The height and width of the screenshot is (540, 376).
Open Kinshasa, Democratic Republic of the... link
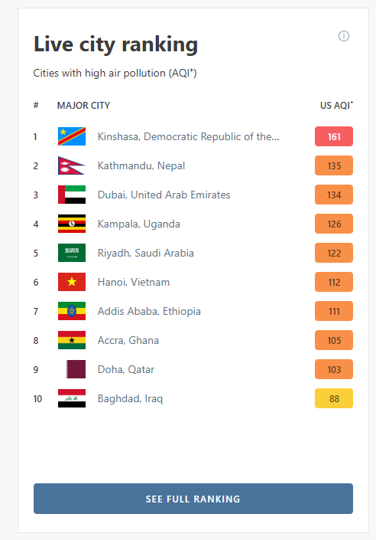188,136
